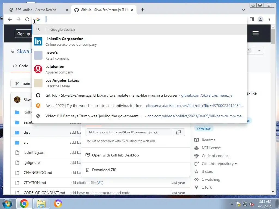Pick the Lowe's retail company suggestion
Image resolution: width=279 pixels, height=209 pixels.
pos(140,55)
